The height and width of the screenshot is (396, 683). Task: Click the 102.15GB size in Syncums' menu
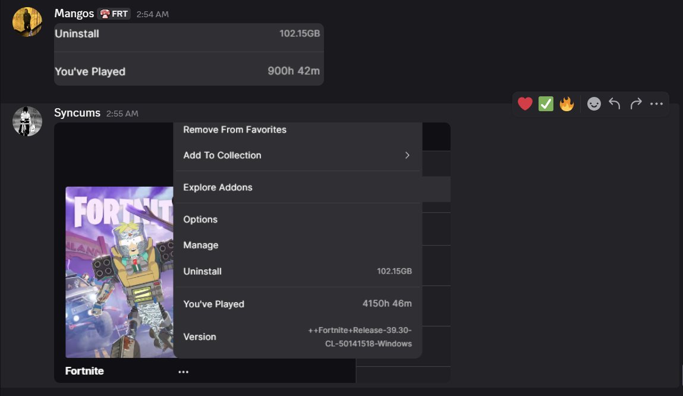tap(394, 271)
